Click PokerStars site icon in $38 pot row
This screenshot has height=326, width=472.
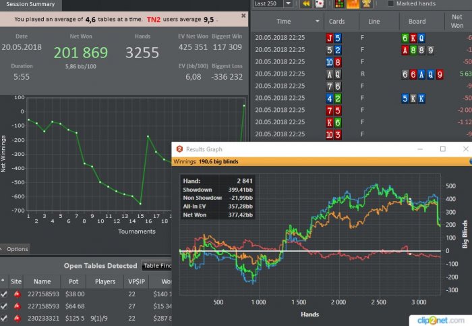click(x=19, y=295)
